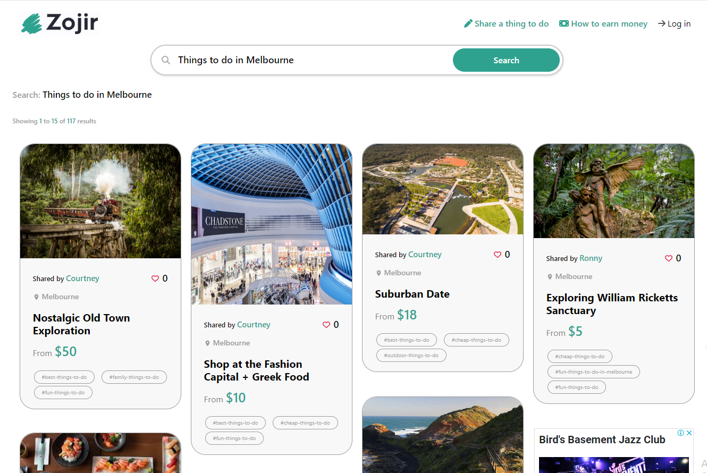The height and width of the screenshot is (473, 707).
Task: Click Bird's Basement Jazz Club ad title
Action: [602, 440]
